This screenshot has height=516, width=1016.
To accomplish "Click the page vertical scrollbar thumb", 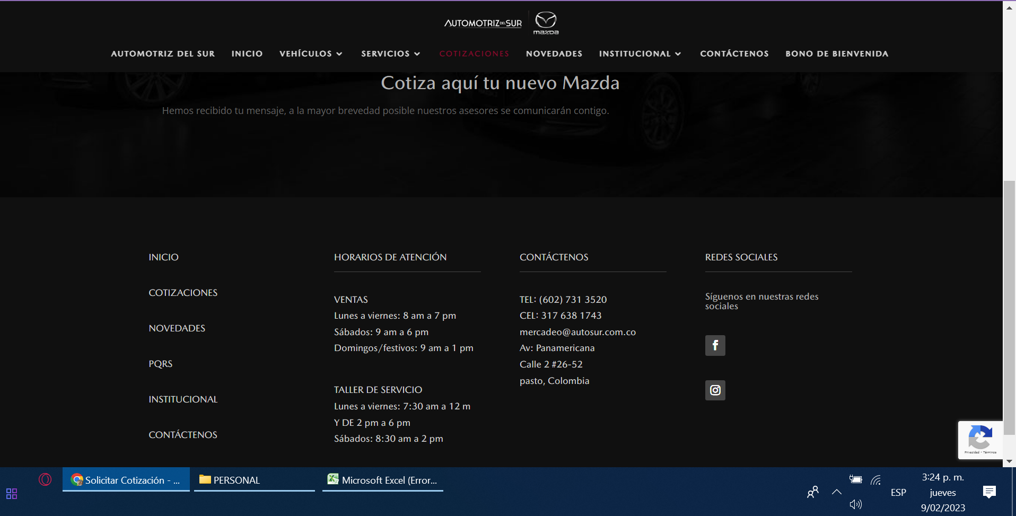I will pos(1010,308).
